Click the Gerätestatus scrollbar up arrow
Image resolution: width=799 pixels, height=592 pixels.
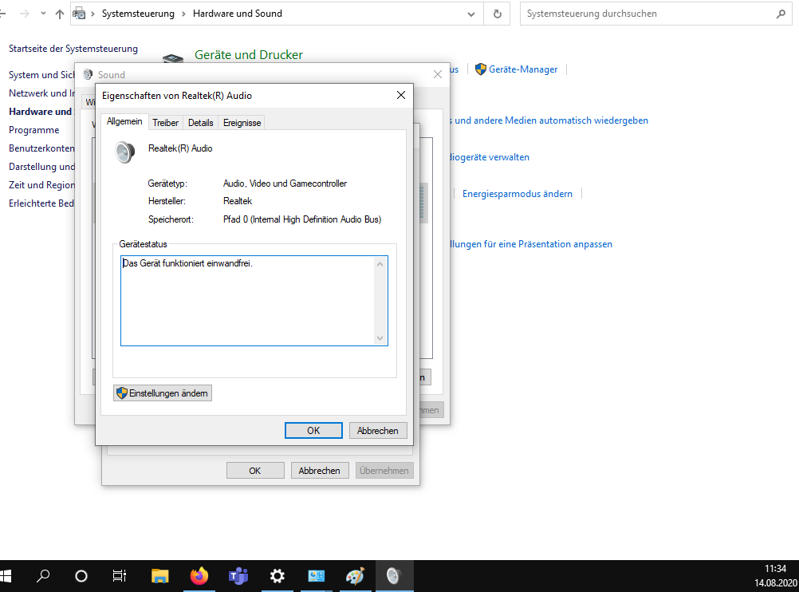(380, 264)
